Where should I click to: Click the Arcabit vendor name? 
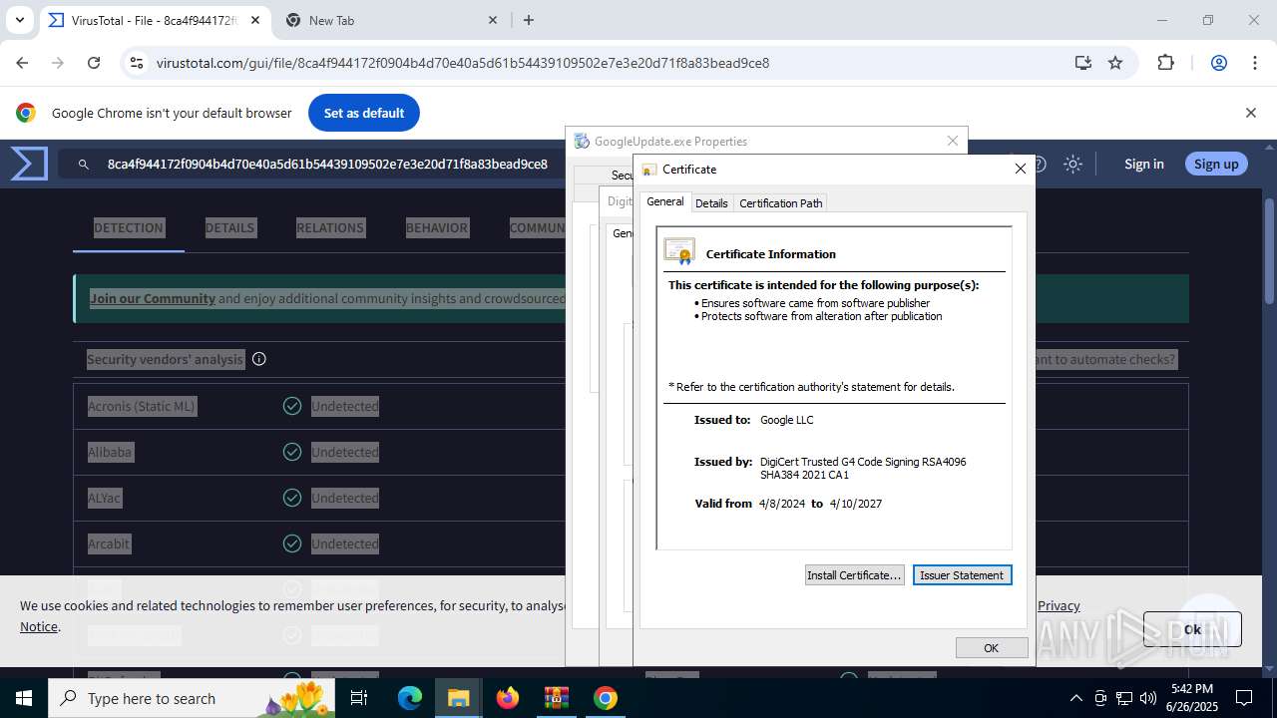click(x=109, y=543)
